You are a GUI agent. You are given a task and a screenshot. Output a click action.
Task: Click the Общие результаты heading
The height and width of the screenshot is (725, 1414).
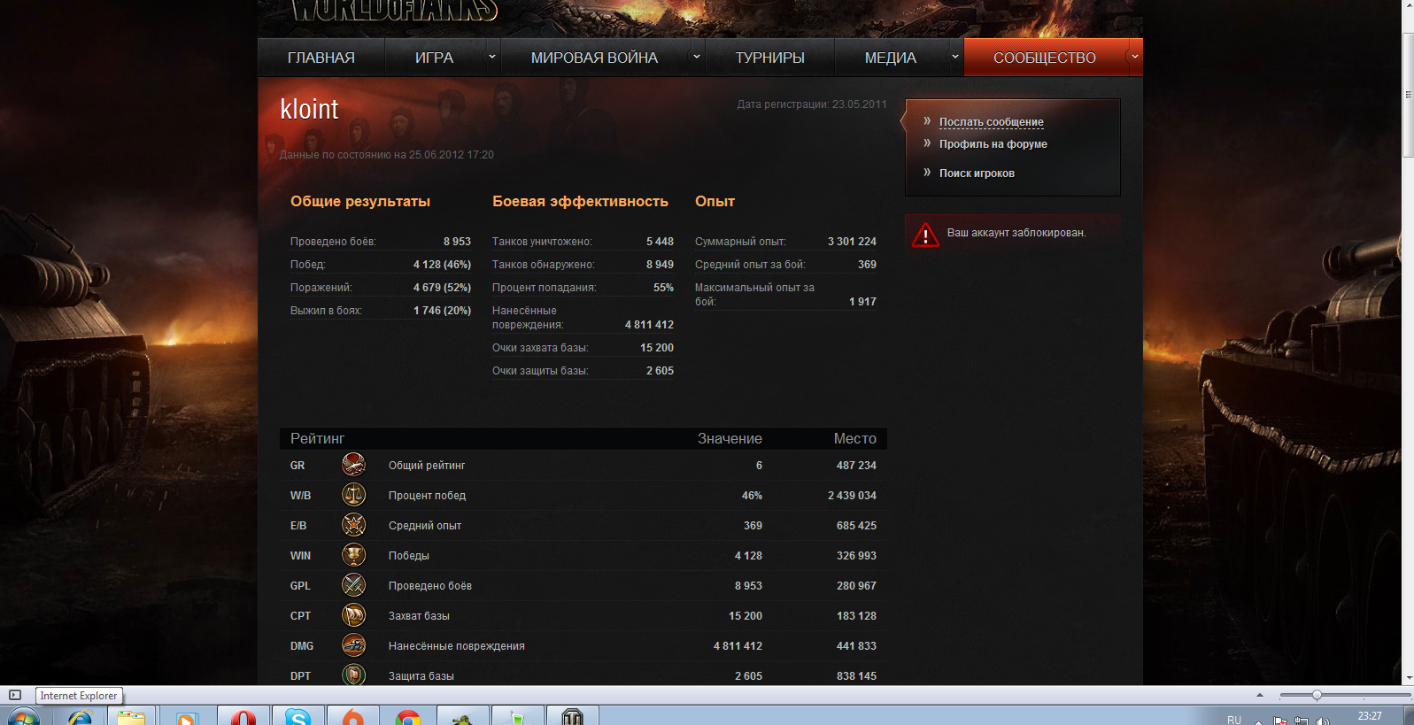point(360,202)
